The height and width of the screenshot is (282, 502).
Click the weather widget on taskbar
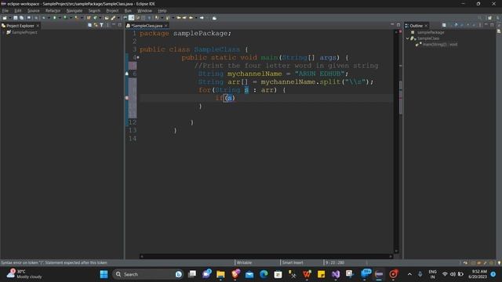point(24,274)
